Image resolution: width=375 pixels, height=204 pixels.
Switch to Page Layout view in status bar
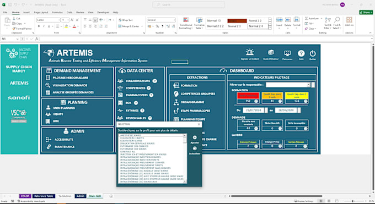329,201
